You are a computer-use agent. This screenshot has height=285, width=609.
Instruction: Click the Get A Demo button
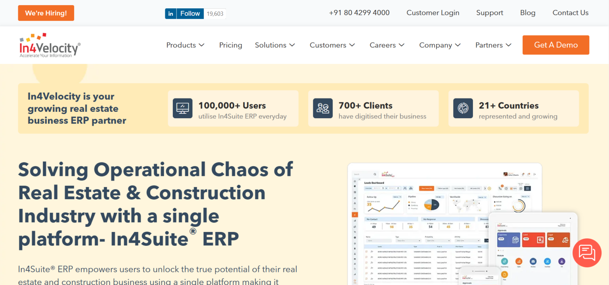[555, 45]
